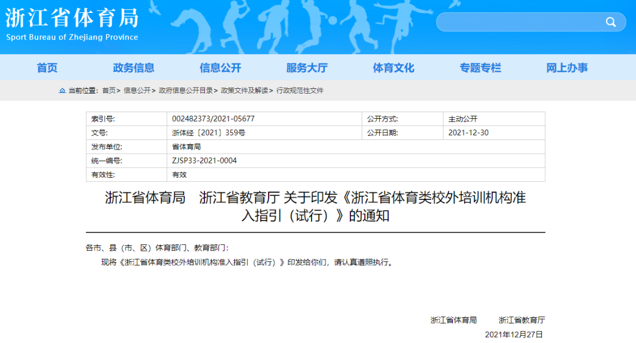
Task: Select publish date 2021-12-30
Action: (x=469, y=132)
